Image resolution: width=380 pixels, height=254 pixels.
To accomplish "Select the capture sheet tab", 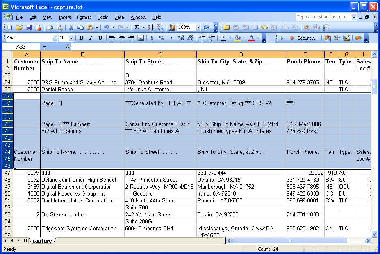I will [x=42, y=241].
